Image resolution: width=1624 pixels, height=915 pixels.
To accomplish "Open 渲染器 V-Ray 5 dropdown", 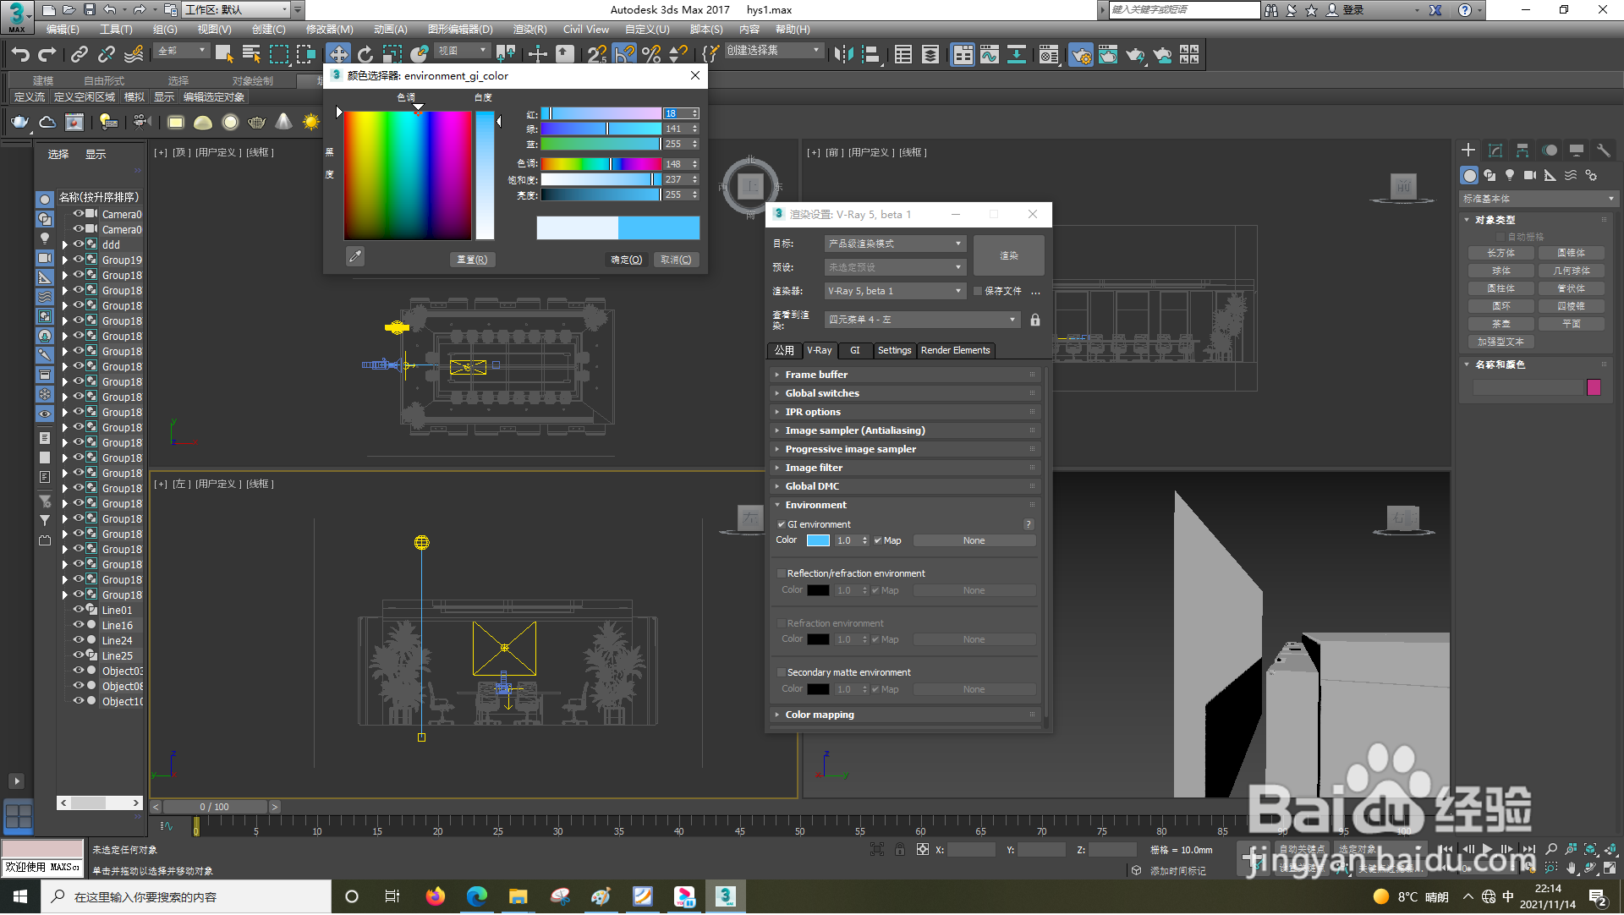I will [x=895, y=291].
